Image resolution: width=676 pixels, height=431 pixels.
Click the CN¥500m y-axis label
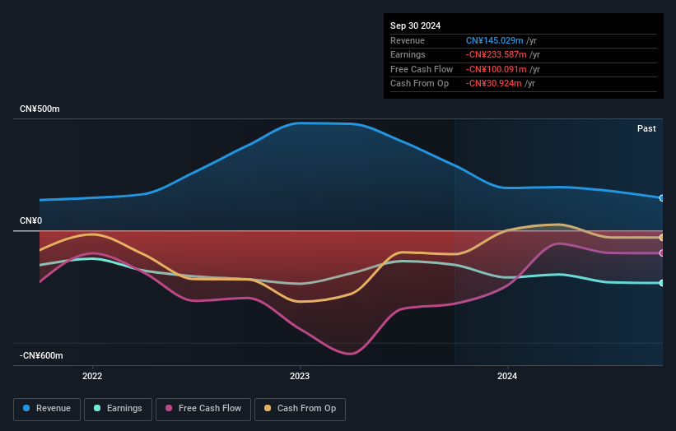click(x=40, y=109)
